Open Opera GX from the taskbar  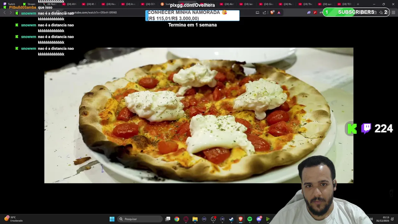pos(186,219)
